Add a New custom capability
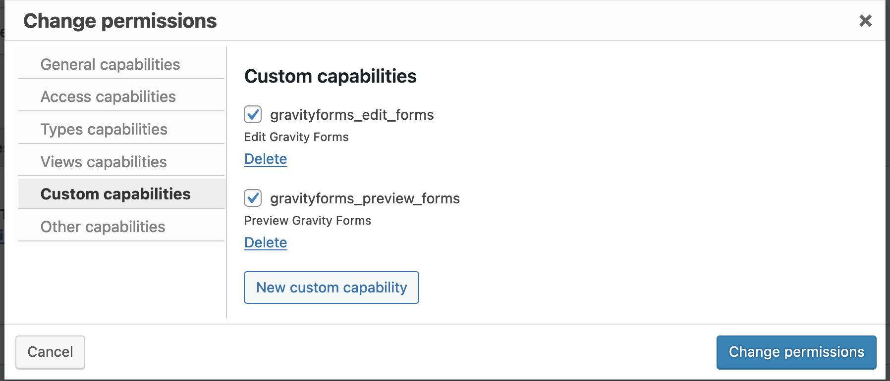This screenshot has height=381, width=890. coord(332,287)
